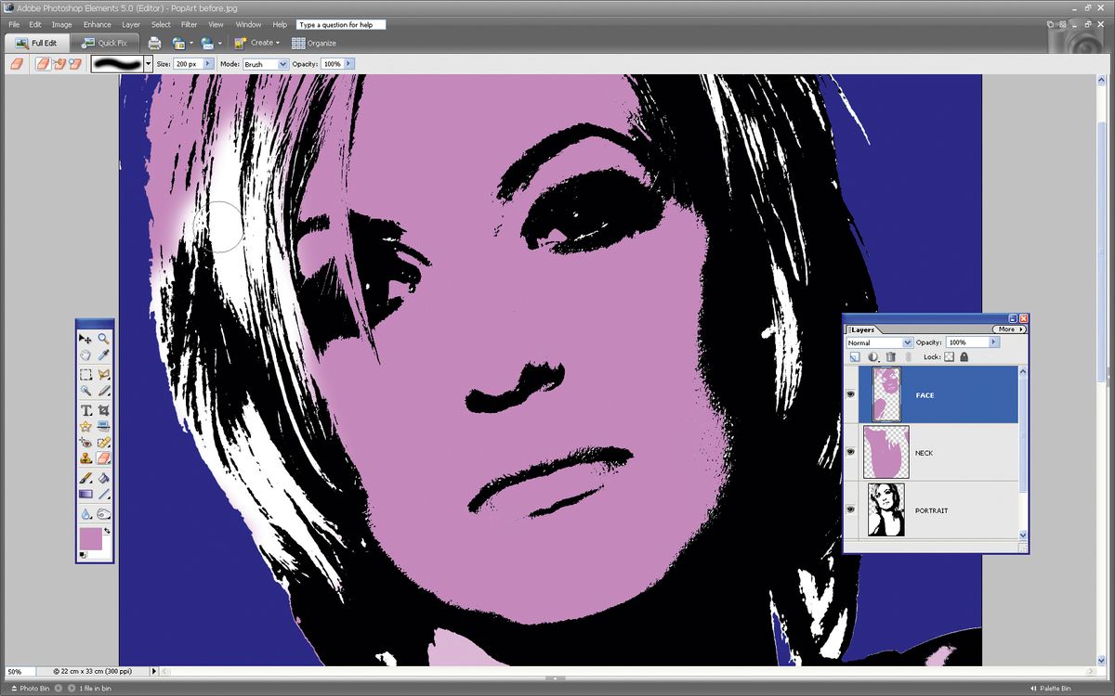Click the More button on Layers palette
1115x696 pixels.
click(1009, 329)
